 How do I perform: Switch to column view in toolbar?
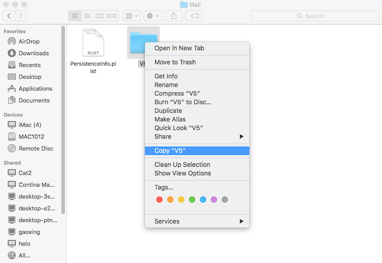pos(100,16)
